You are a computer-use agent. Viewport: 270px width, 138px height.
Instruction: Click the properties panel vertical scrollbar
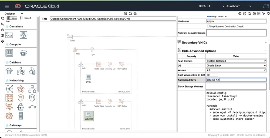[269, 66]
